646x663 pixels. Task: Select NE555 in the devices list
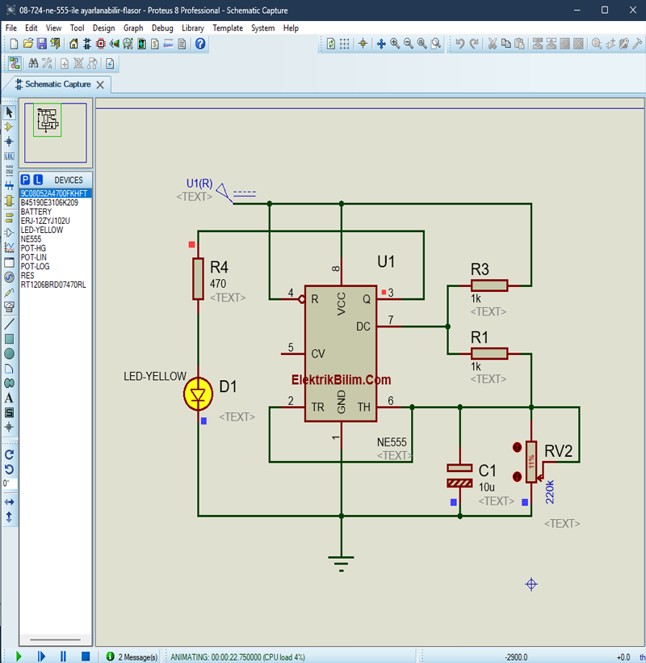tap(31, 239)
